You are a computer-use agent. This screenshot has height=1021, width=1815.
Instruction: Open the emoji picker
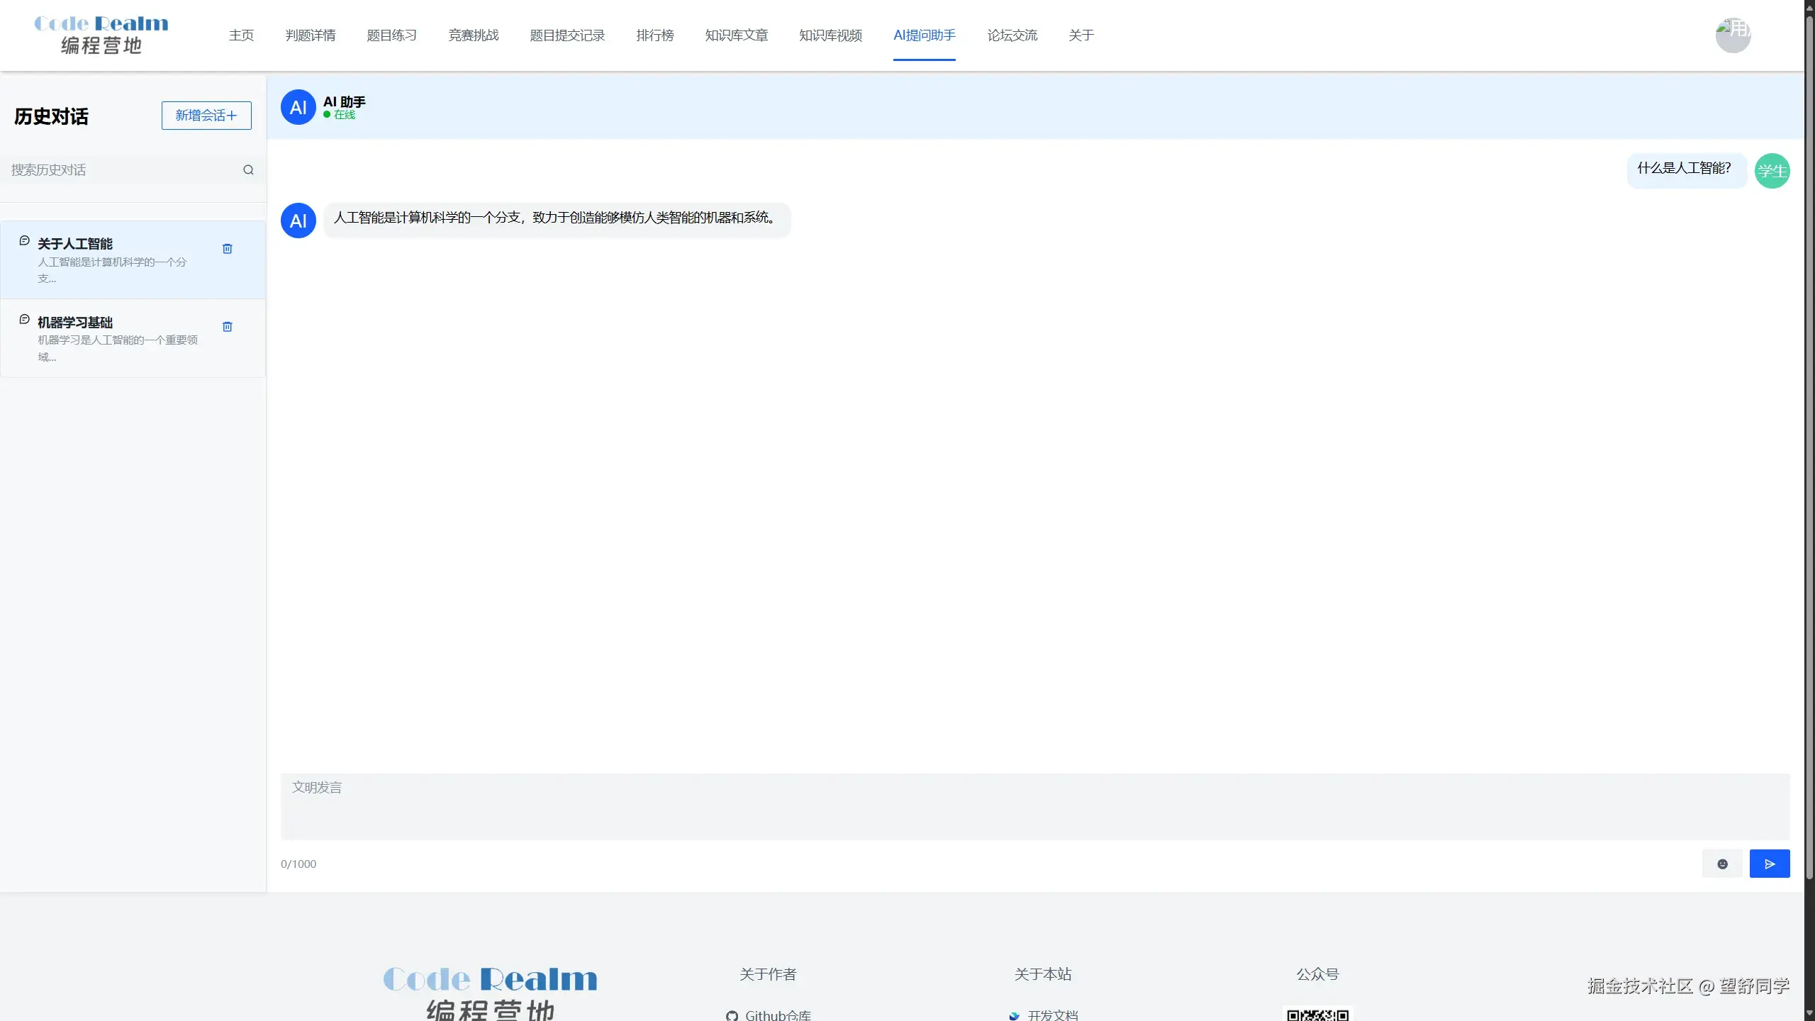click(x=1723, y=864)
